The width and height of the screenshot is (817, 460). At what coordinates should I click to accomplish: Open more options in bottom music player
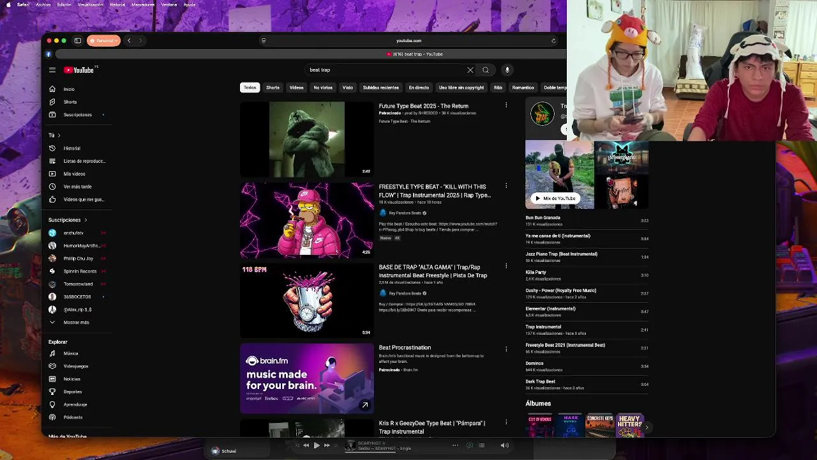pos(455,445)
